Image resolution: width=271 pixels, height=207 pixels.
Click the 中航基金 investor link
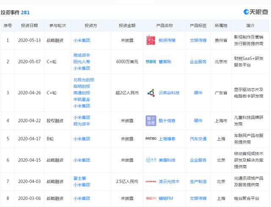[x=82, y=99]
